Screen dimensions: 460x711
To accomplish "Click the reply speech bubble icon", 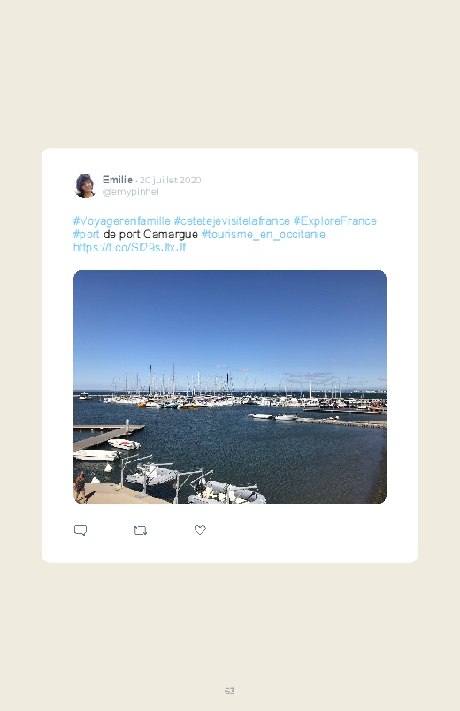I will point(80,530).
